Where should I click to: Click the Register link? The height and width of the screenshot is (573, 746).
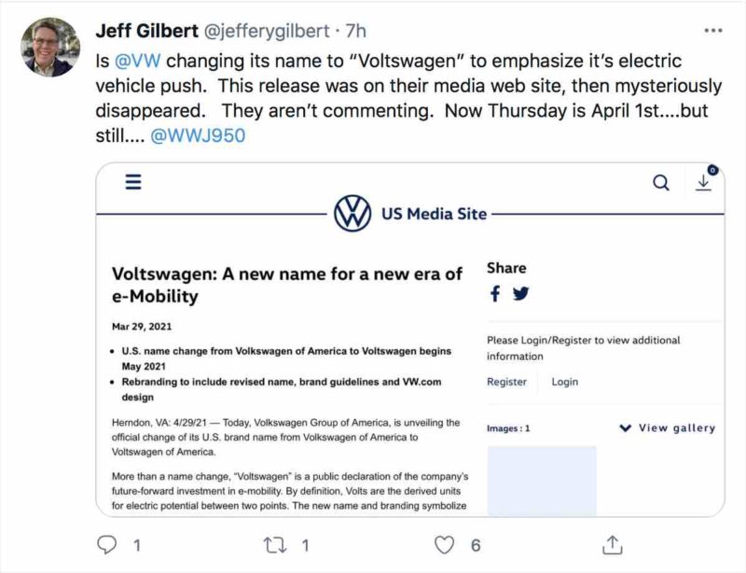[506, 382]
